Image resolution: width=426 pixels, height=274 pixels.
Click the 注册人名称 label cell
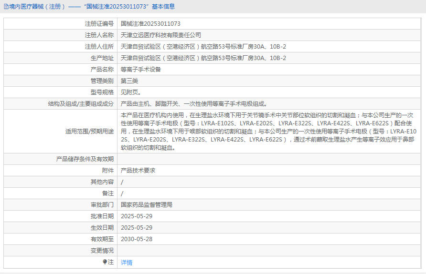(x=60, y=35)
